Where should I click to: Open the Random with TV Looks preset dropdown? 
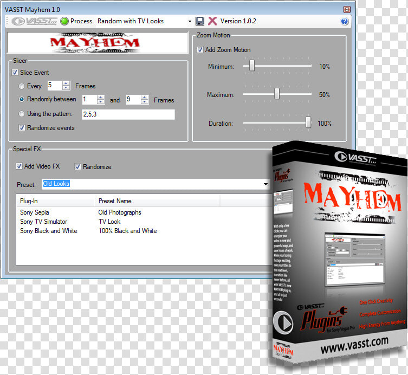coord(190,21)
